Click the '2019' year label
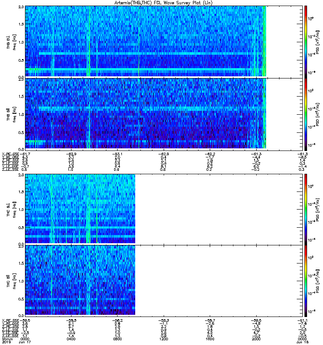This screenshot has height=345, width=323. (x=6, y=342)
